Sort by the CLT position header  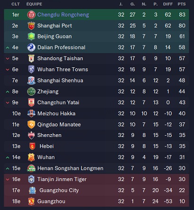tap(16, 4)
